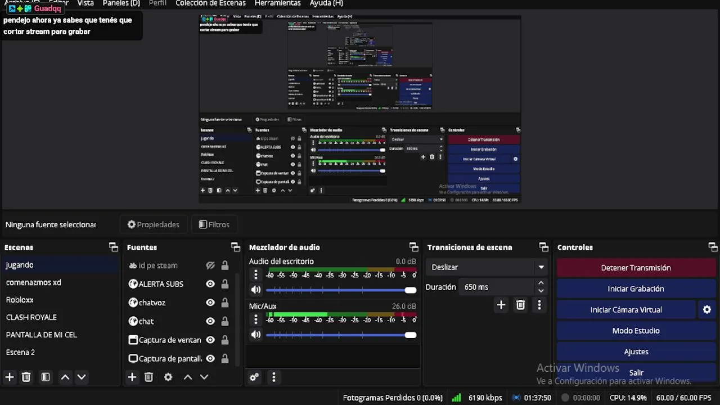Viewport: 720px width, 405px height.
Task: Open the Paneles (D) menu
Action: pos(121,3)
